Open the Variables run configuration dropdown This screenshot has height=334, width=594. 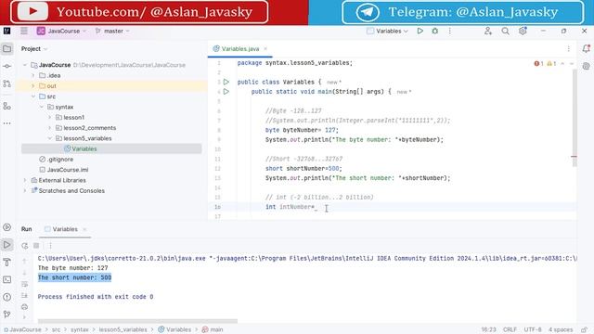pos(387,31)
